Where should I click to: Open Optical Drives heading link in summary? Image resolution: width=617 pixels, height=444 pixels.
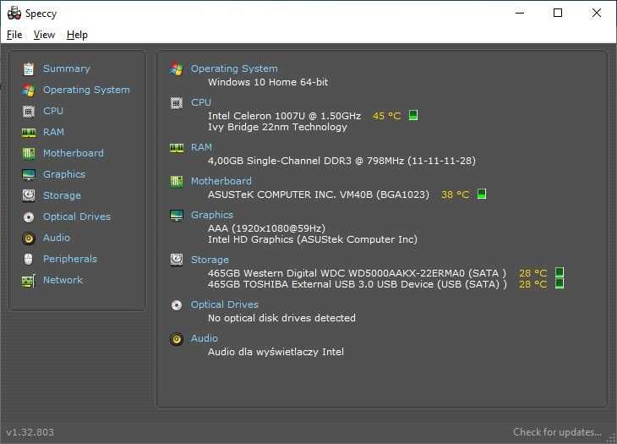click(225, 304)
